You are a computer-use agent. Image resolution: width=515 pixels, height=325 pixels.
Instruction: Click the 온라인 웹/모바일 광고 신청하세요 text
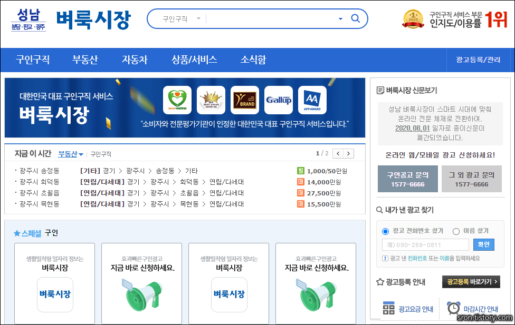[x=440, y=155]
